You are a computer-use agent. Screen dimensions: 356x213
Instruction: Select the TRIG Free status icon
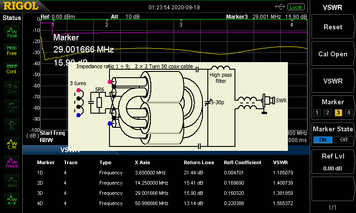(x=12, y=50)
